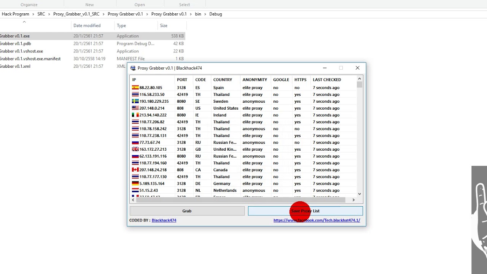487x274 pixels.
Task: Select Grabber v0.1.xml file in Explorer
Action: tap(63, 66)
